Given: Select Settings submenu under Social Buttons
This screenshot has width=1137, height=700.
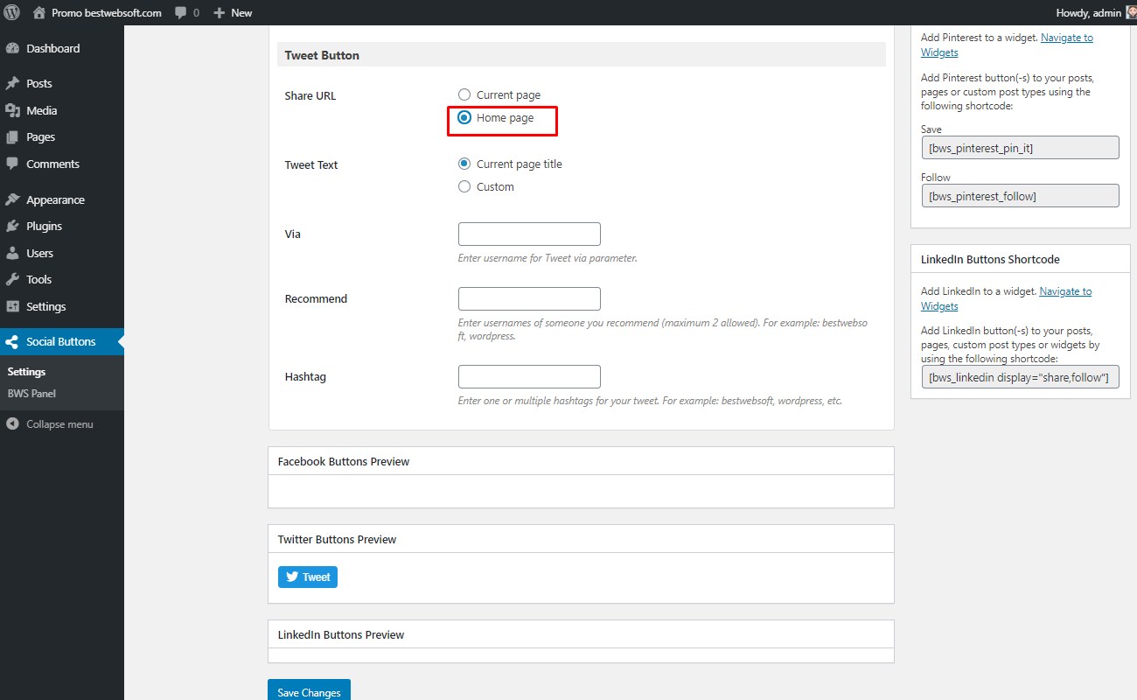Looking at the screenshot, I should pyautogui.click(x=26, y=372).
